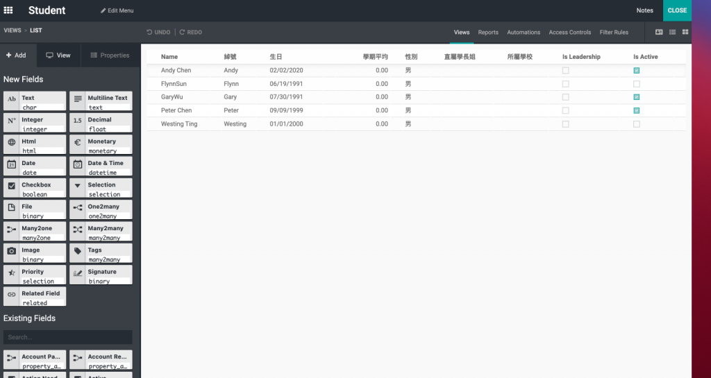Toggle Is Active for FlynnSun
Viewport: 711px width, 378px height.
[x=637, y=84]
